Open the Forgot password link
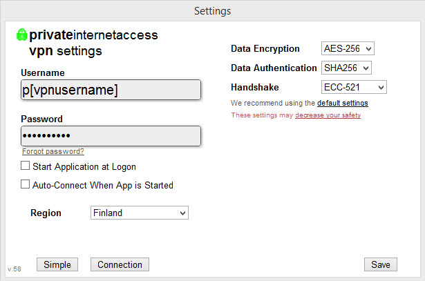 (53, 151)
